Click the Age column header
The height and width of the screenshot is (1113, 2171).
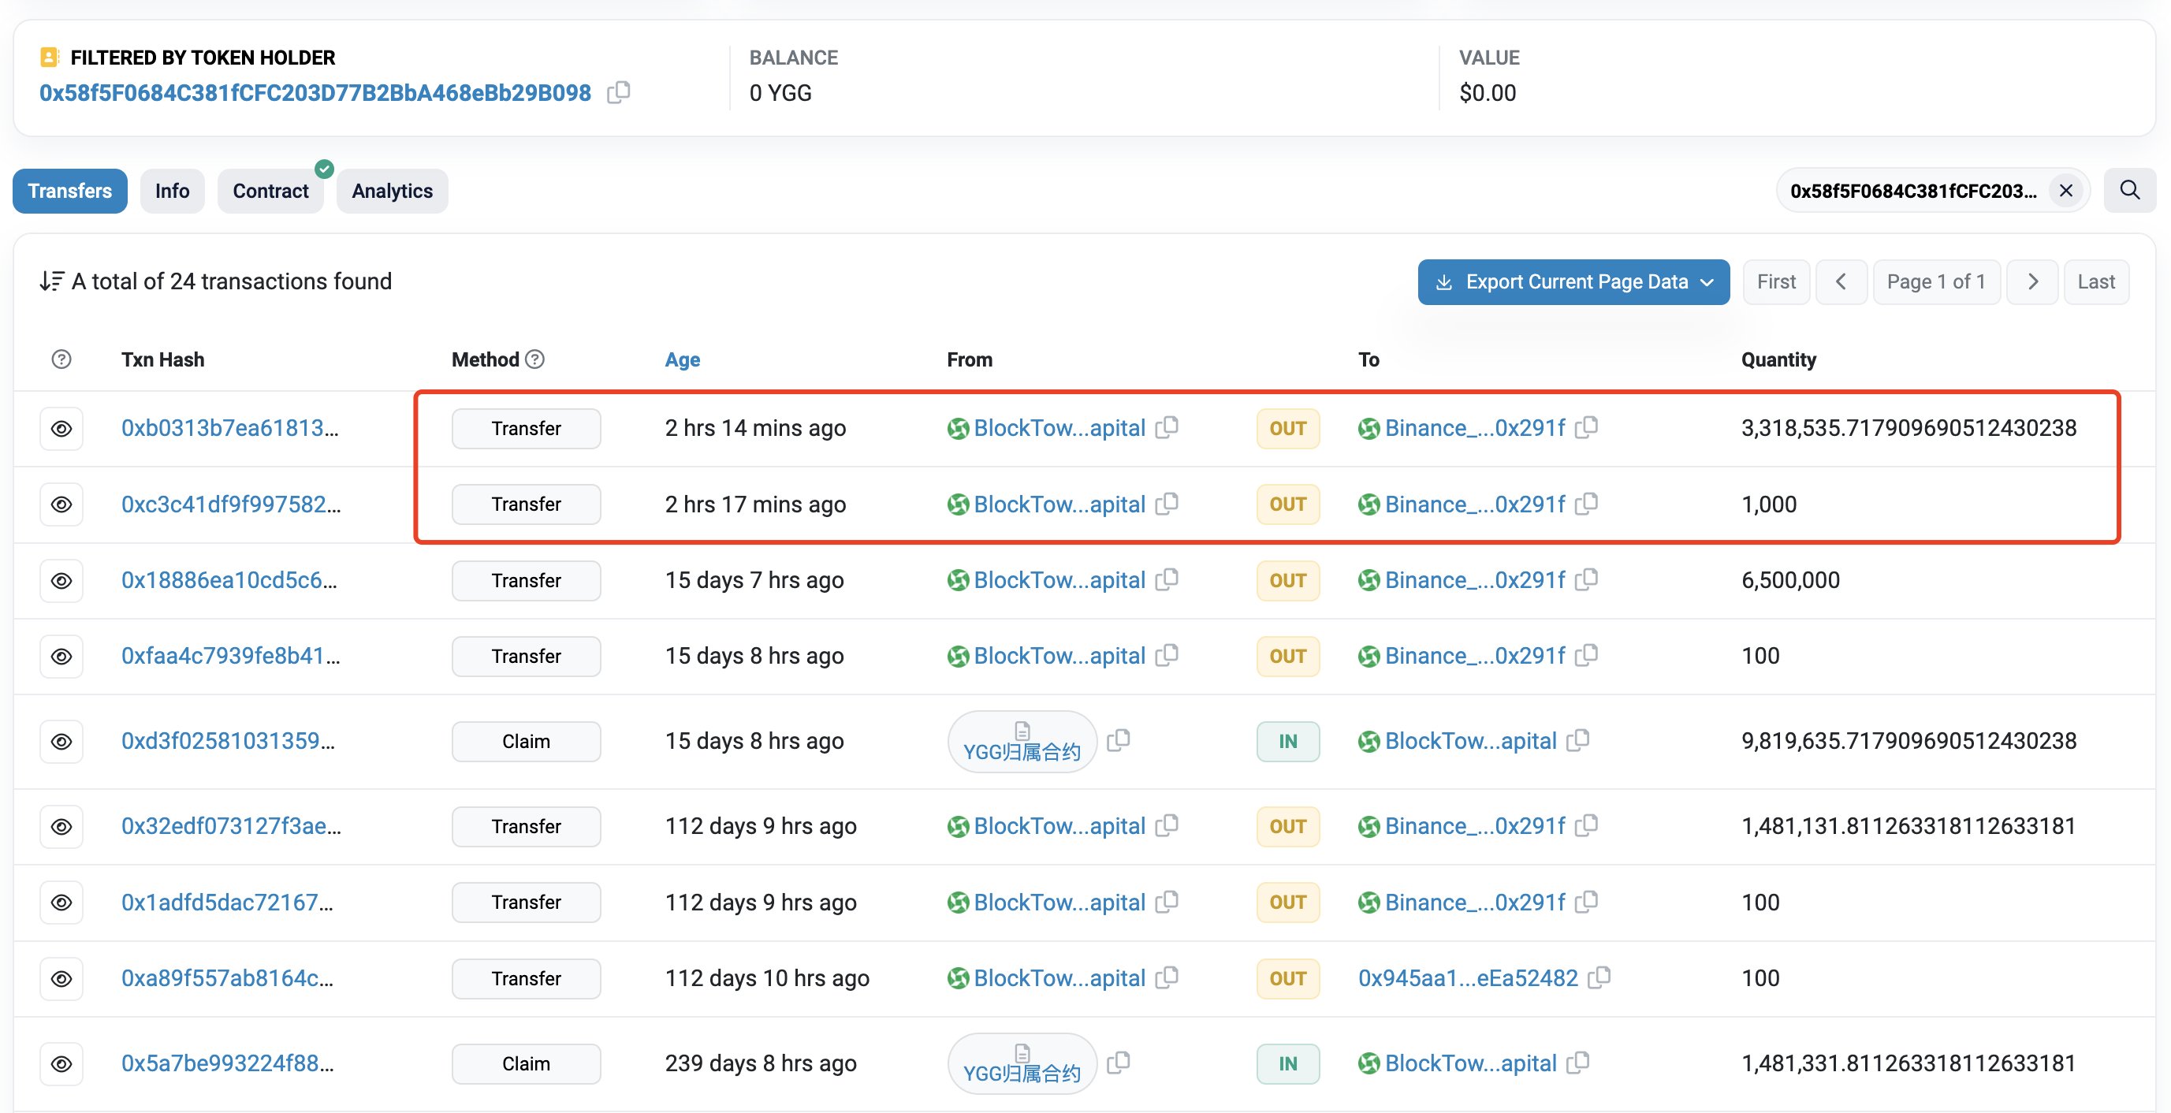[682, 359]
